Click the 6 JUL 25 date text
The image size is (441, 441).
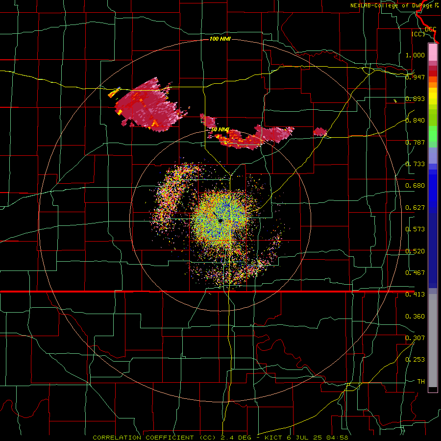[304, 438]
